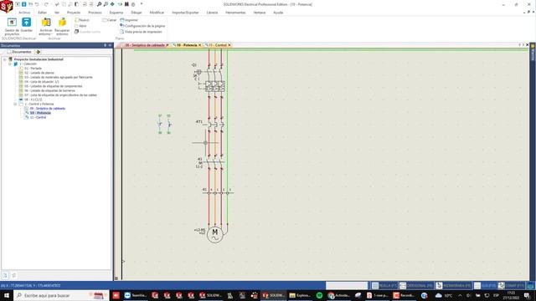Open Gestor de proyectos
Screen dimensions: 536x301
[x=12, y=26]
